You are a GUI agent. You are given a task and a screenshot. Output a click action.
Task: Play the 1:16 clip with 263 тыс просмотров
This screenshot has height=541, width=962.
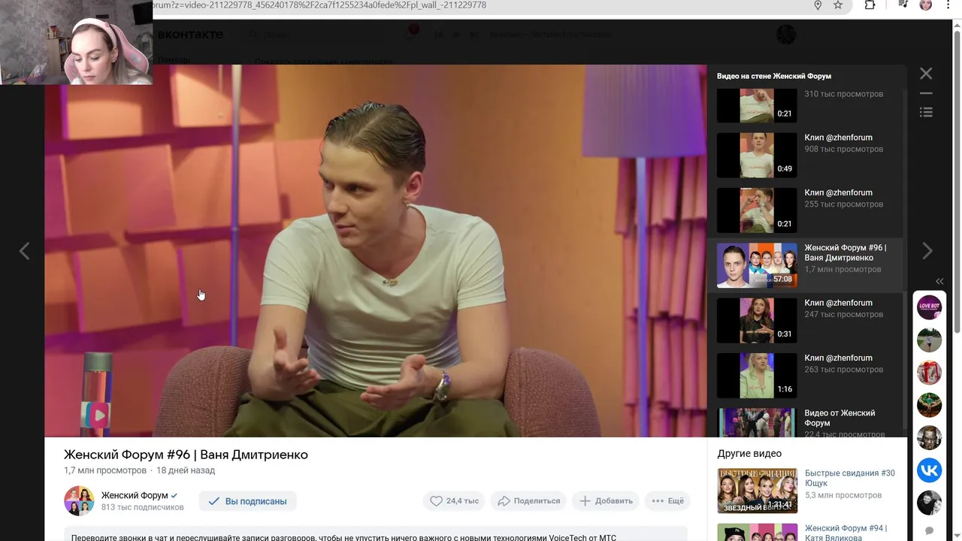click(757, 376)
